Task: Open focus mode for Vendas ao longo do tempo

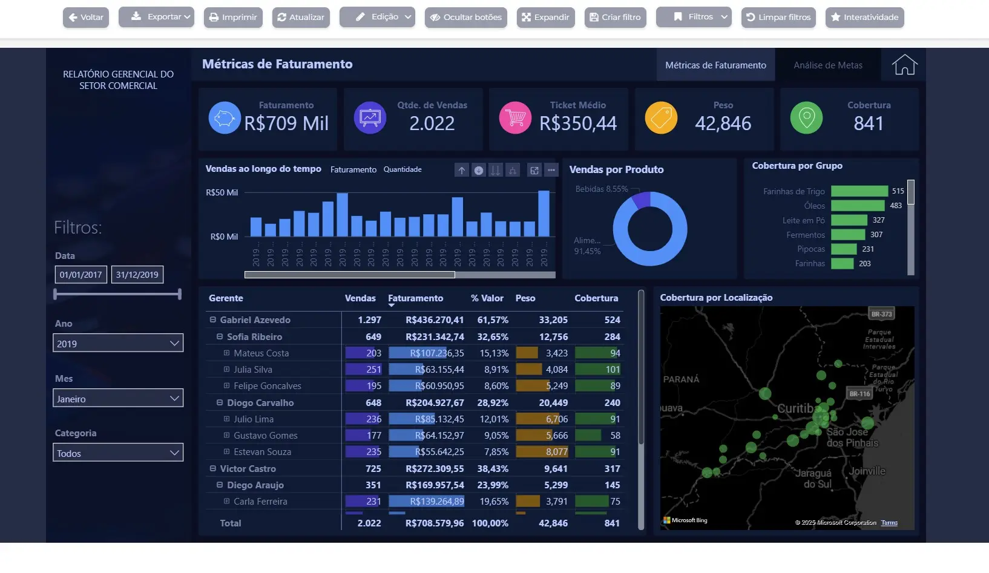Action: [535, 170]
